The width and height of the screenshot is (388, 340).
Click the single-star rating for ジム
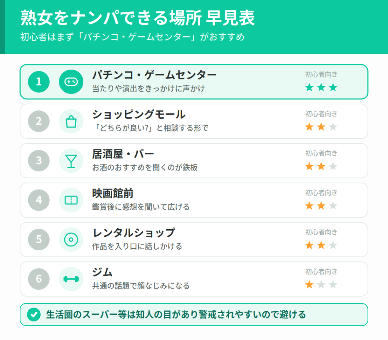coord(321,285)
